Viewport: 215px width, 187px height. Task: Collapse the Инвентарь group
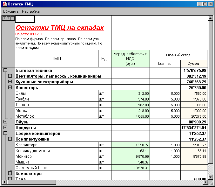(x=10, y=87)
